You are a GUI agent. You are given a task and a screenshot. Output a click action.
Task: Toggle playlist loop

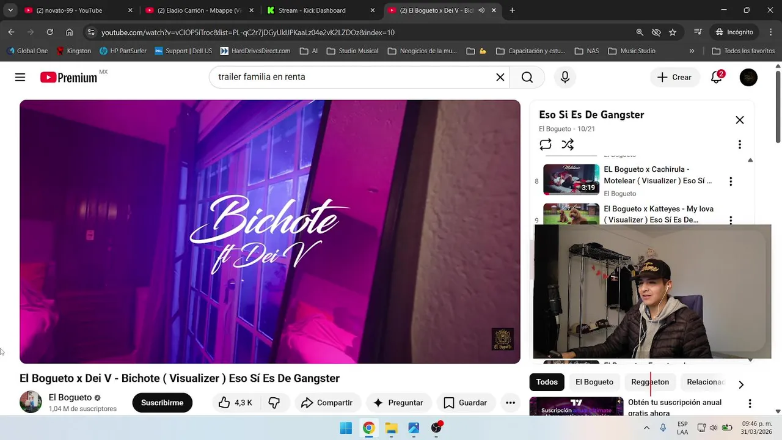coord(546,144)
